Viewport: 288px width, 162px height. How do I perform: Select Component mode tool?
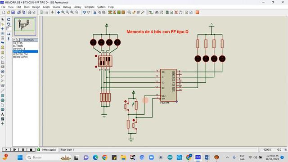[x=3, y=24]
